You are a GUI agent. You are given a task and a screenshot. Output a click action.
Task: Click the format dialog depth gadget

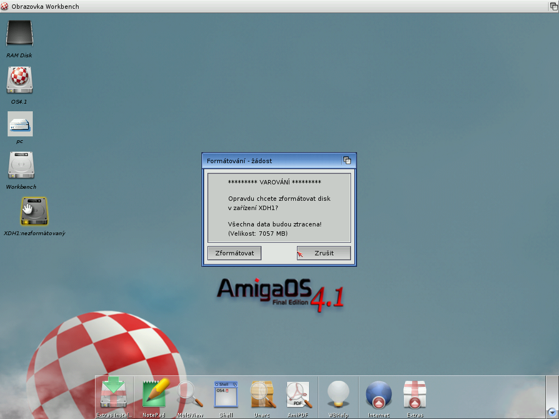pyautogui.click(x=347, y=160)
